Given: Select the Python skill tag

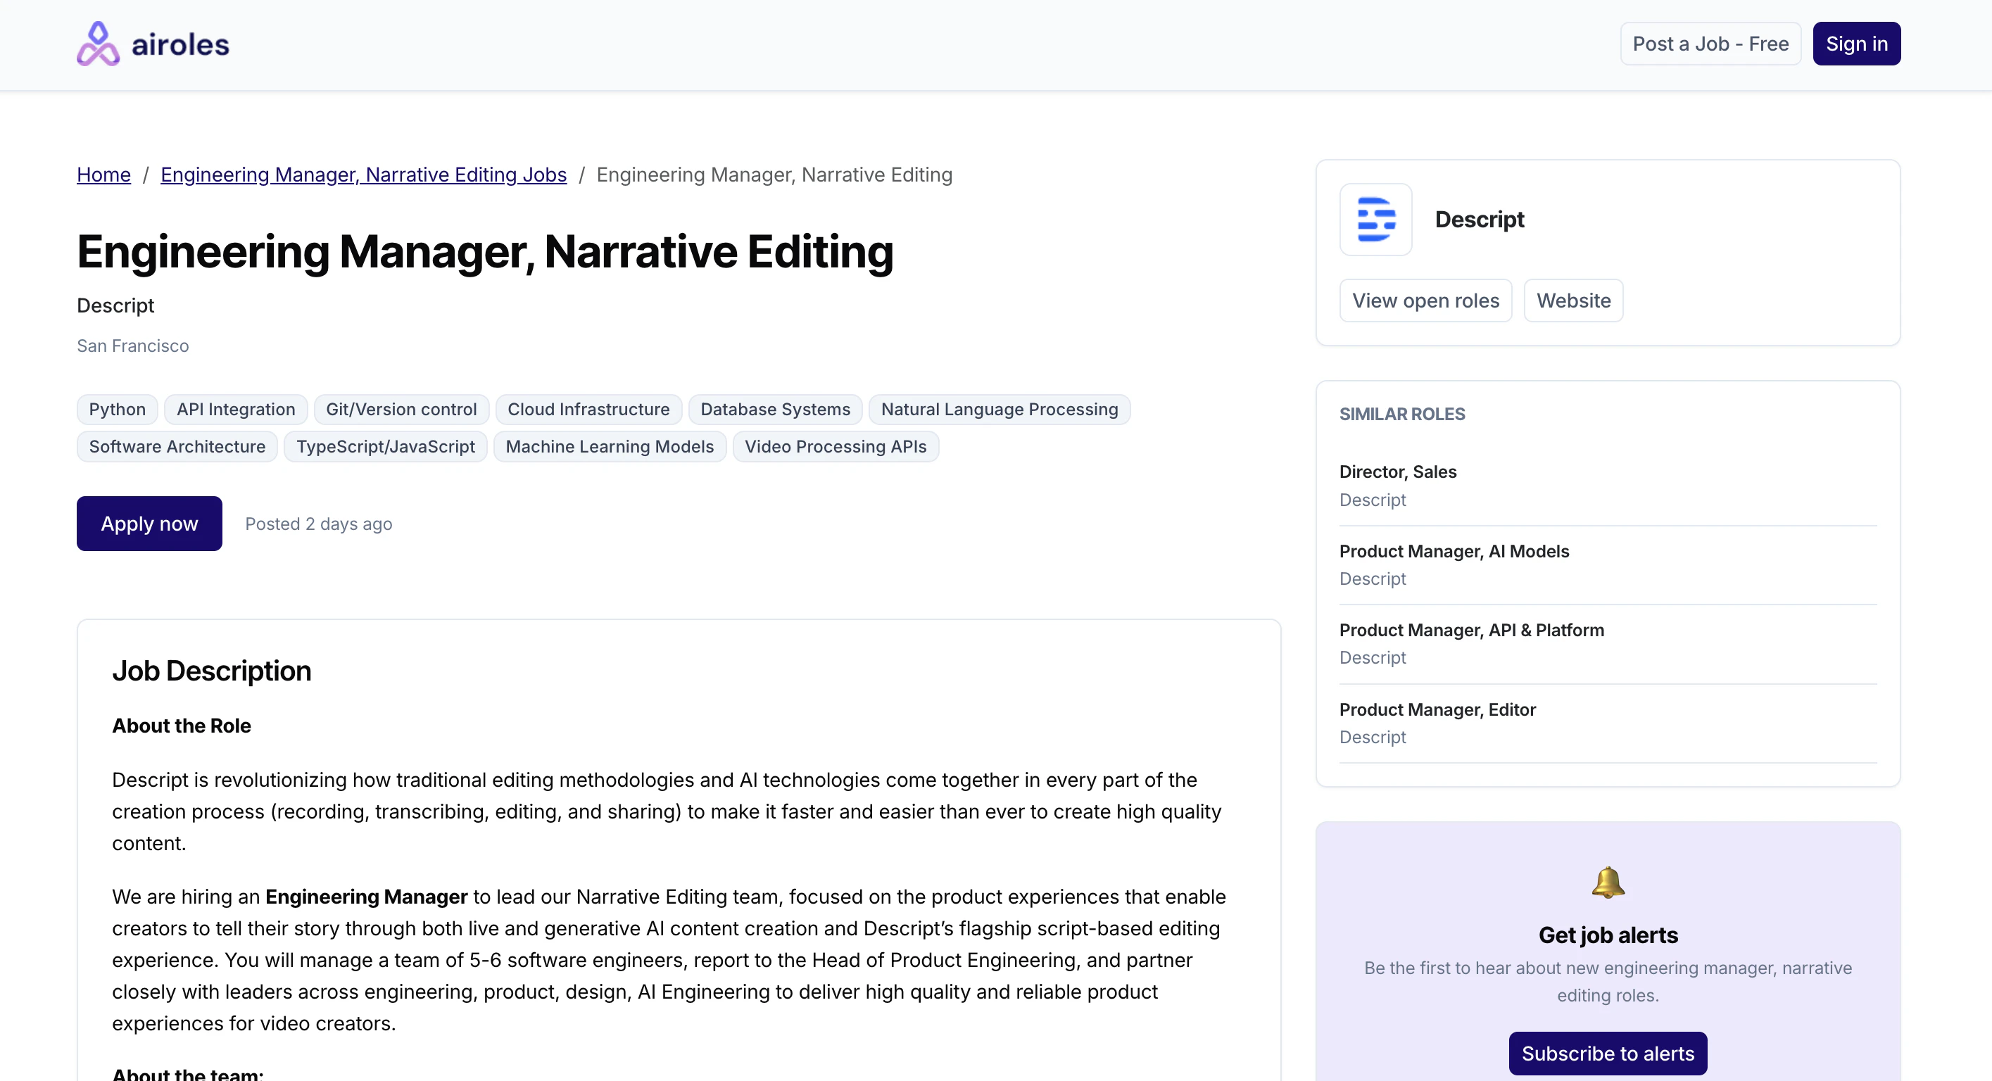Looking at the screenshot, I should pos(117,409).
